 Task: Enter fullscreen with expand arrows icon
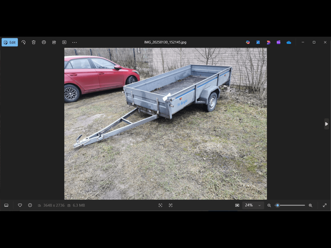(x=325, y=205)
